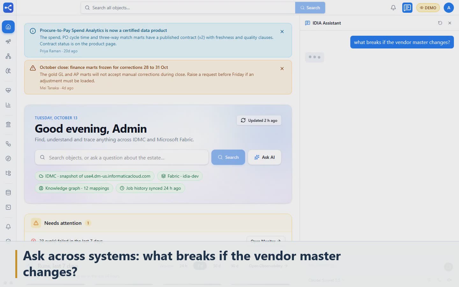Click the 'TUESDAY, OCTOBER 13' date label
459x287 pixels.
coord(56,118)
